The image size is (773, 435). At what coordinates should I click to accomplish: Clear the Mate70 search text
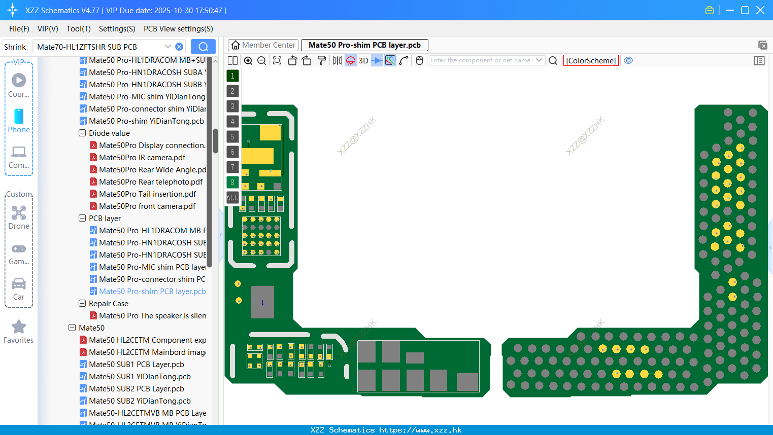(179, 47)
